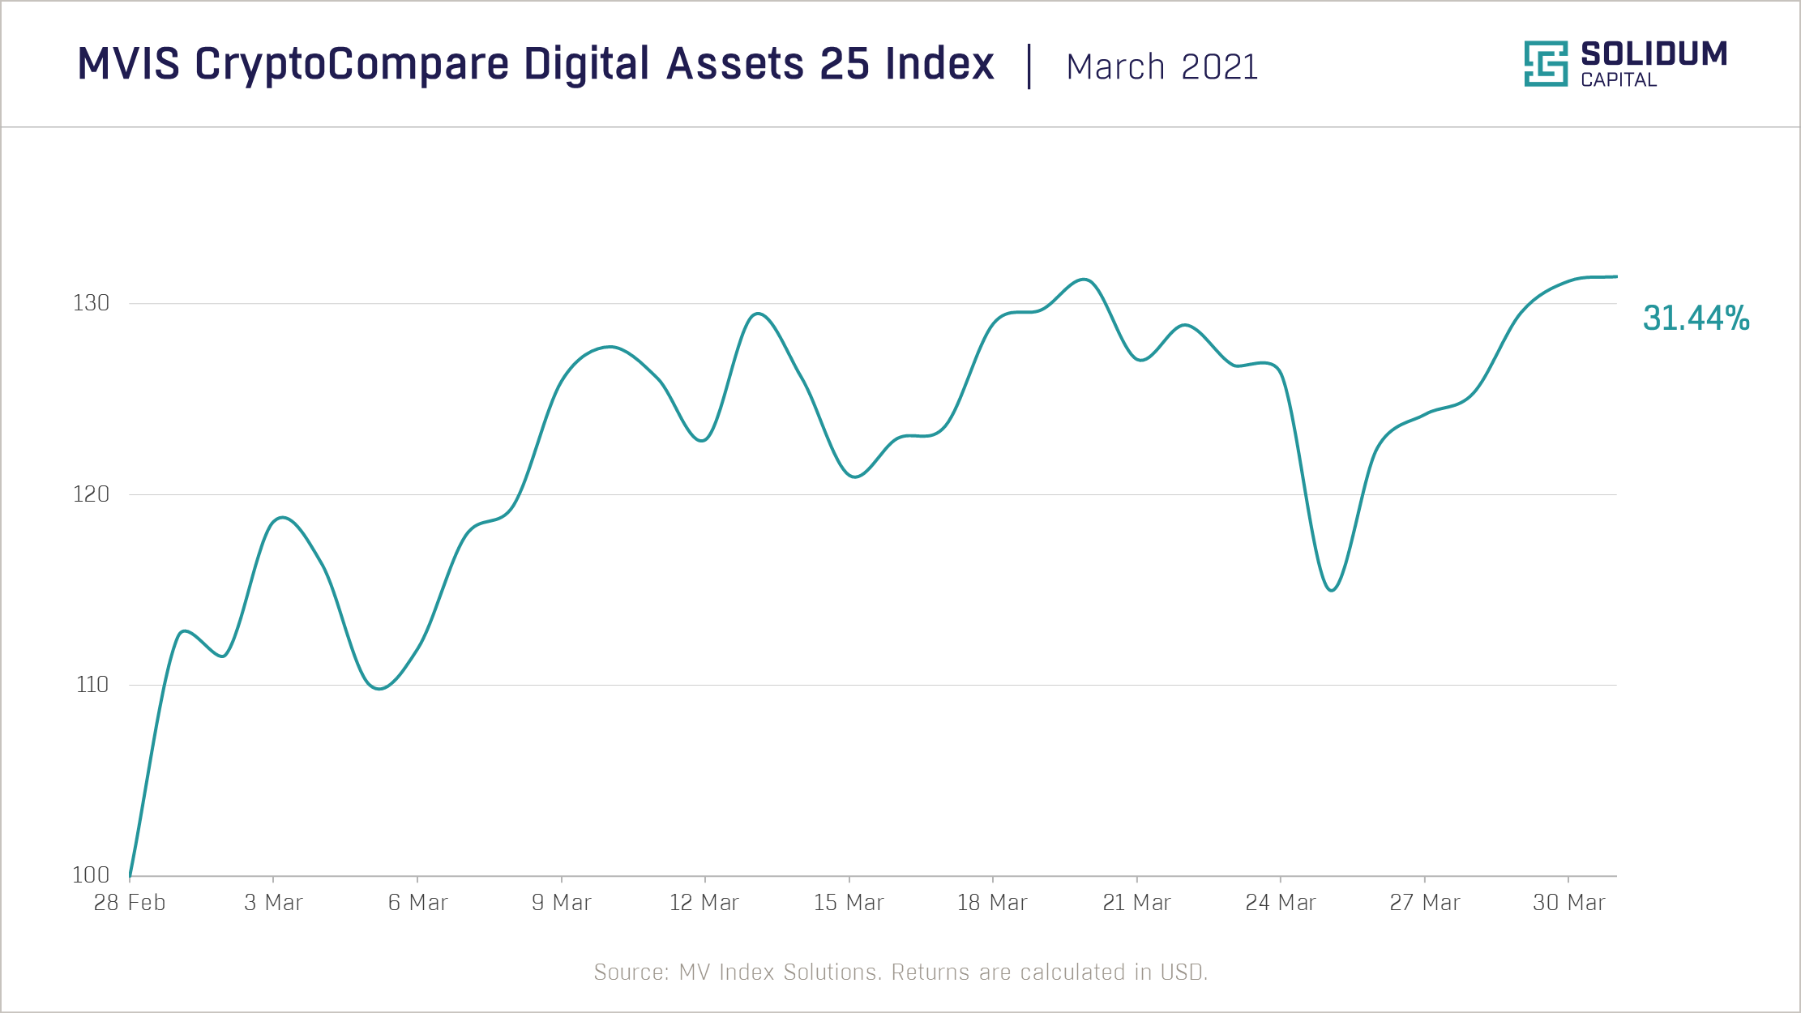Click the 130 y-axis label
The width and height of the screenshot is (1801, 1013).
pyautogui.click(x=91, y=303)
